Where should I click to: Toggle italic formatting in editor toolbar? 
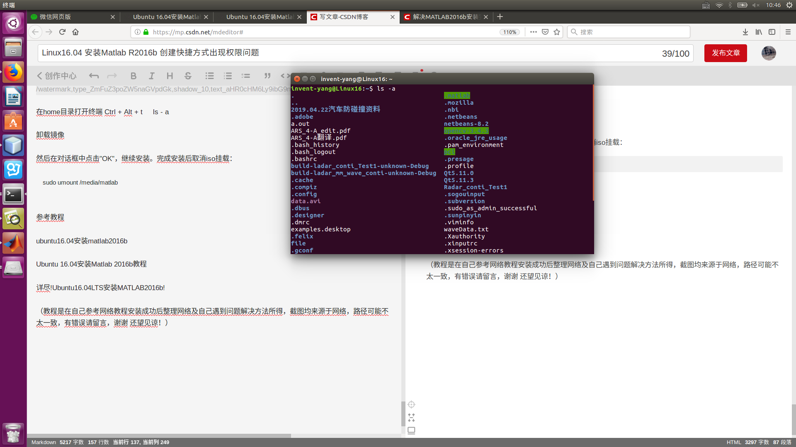[x=151, y=76]
